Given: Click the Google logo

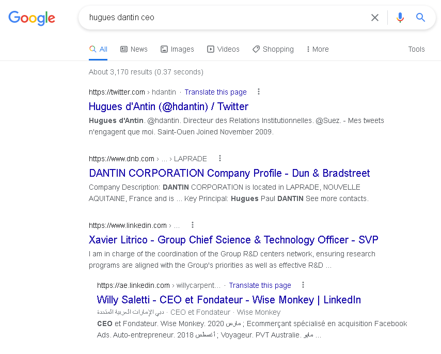Looking at the screenshot, I should click(31, 18).
